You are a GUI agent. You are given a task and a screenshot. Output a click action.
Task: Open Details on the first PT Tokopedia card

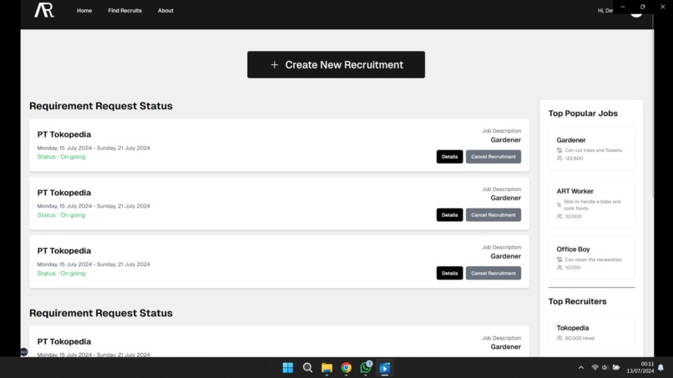pyautogui.click(x=449, y=157)
